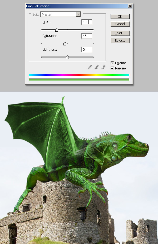Click the Lightness value field
Image resolution: width=158 pixels, height=244 pixels.
[x=87, y=50]
